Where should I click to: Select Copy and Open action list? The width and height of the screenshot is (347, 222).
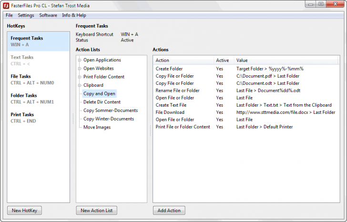[99, 93]
